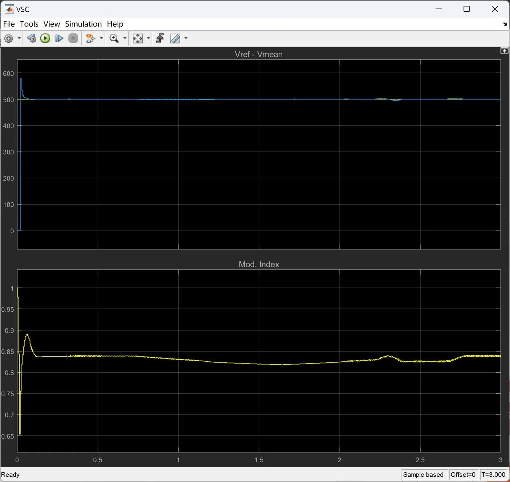The height and width of the screenshot is (482, 510).
Task: Click the Scale Axes Limits icon
Action: [x=138, y=38]
